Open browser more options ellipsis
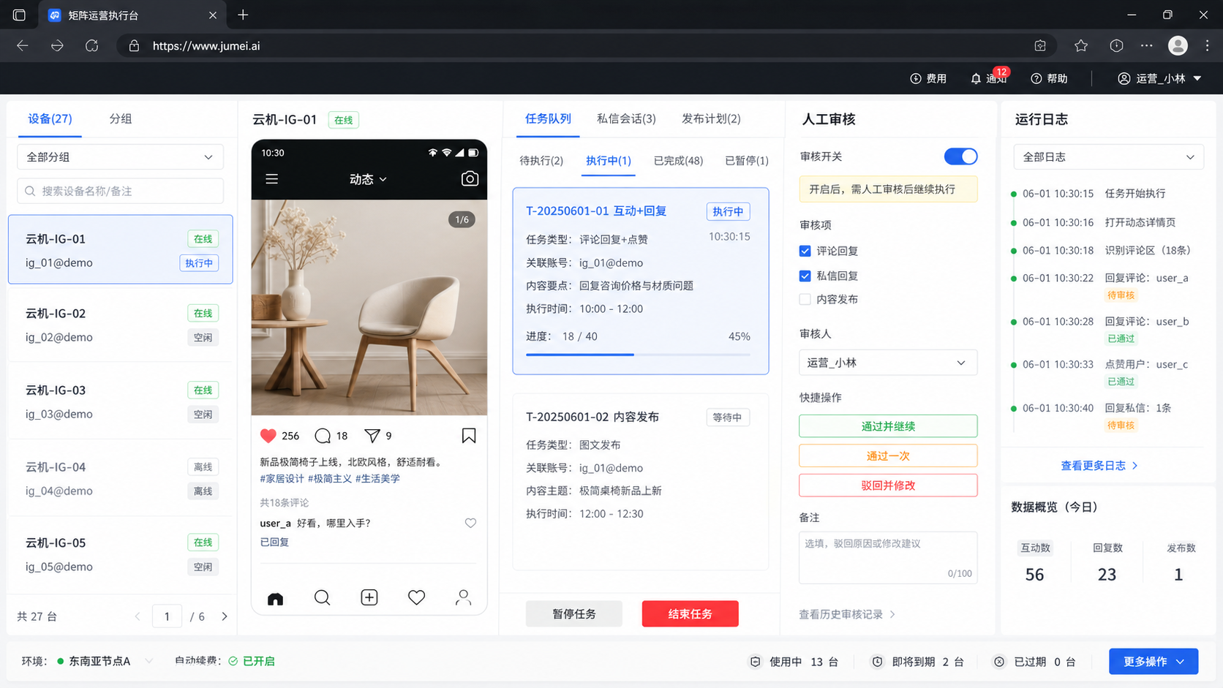 click(1147, 45)
